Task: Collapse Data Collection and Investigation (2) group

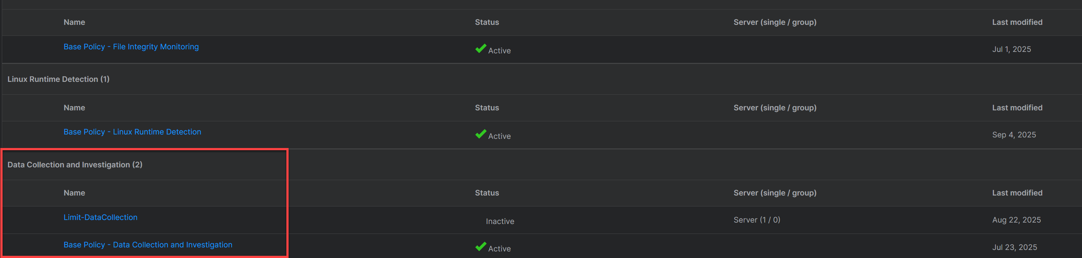Action: [75, 165]
